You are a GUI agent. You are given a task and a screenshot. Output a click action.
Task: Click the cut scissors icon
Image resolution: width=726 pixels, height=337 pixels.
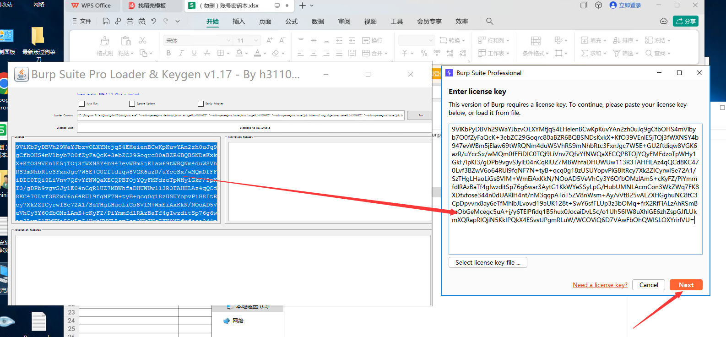pos(143,40)
